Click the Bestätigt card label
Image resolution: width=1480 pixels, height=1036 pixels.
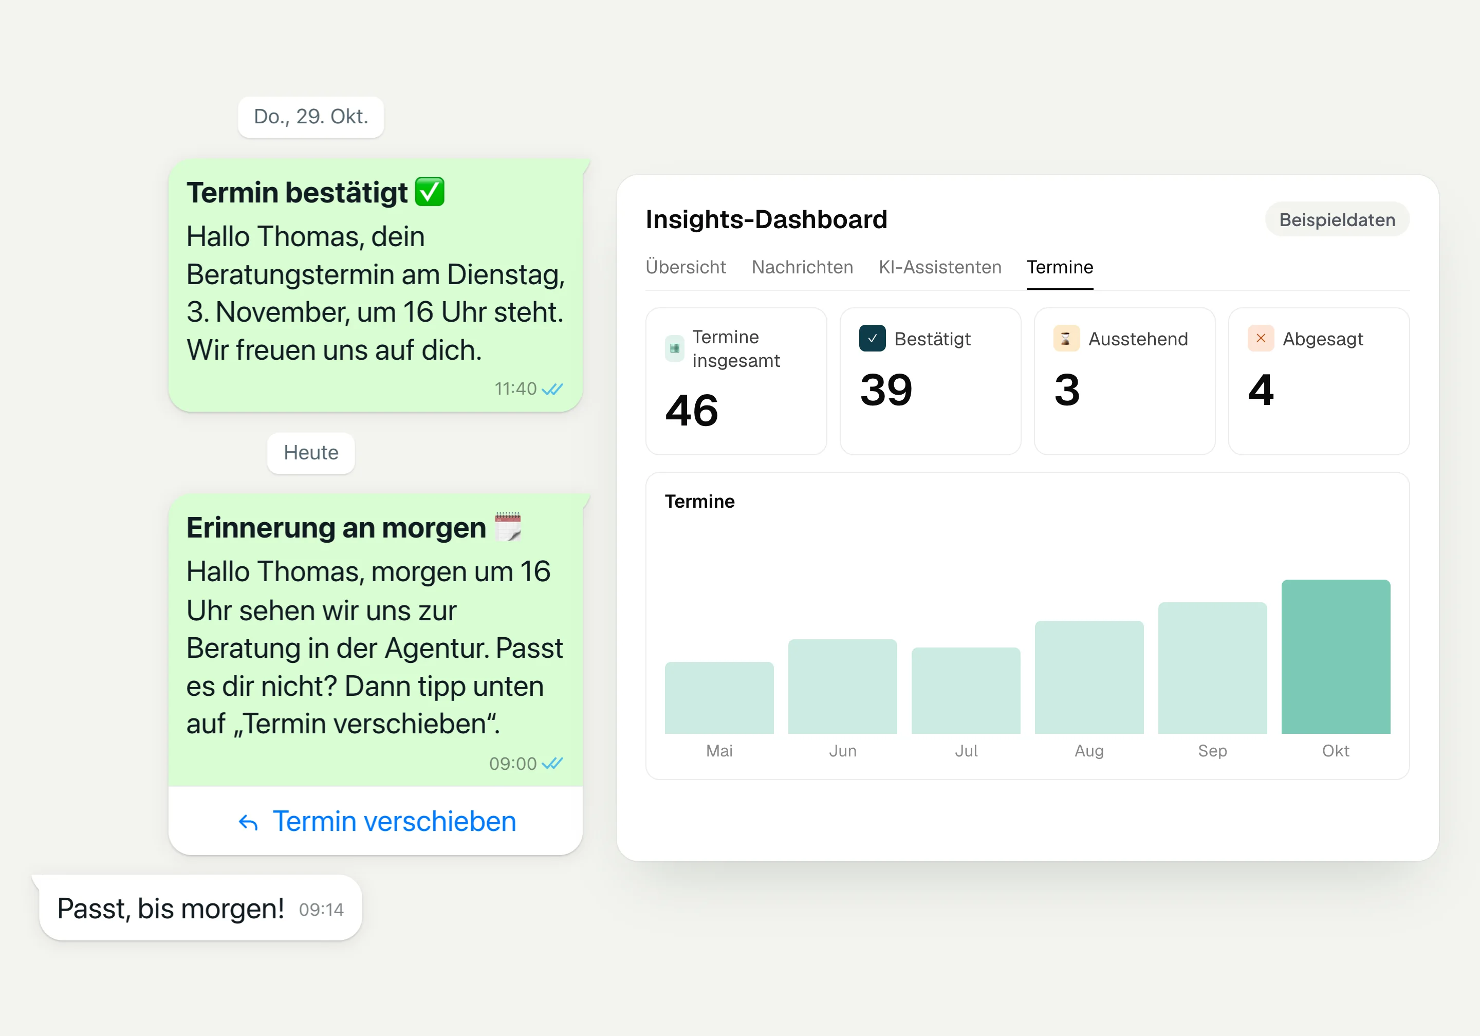pyautogui.click(x=932, y=339)
